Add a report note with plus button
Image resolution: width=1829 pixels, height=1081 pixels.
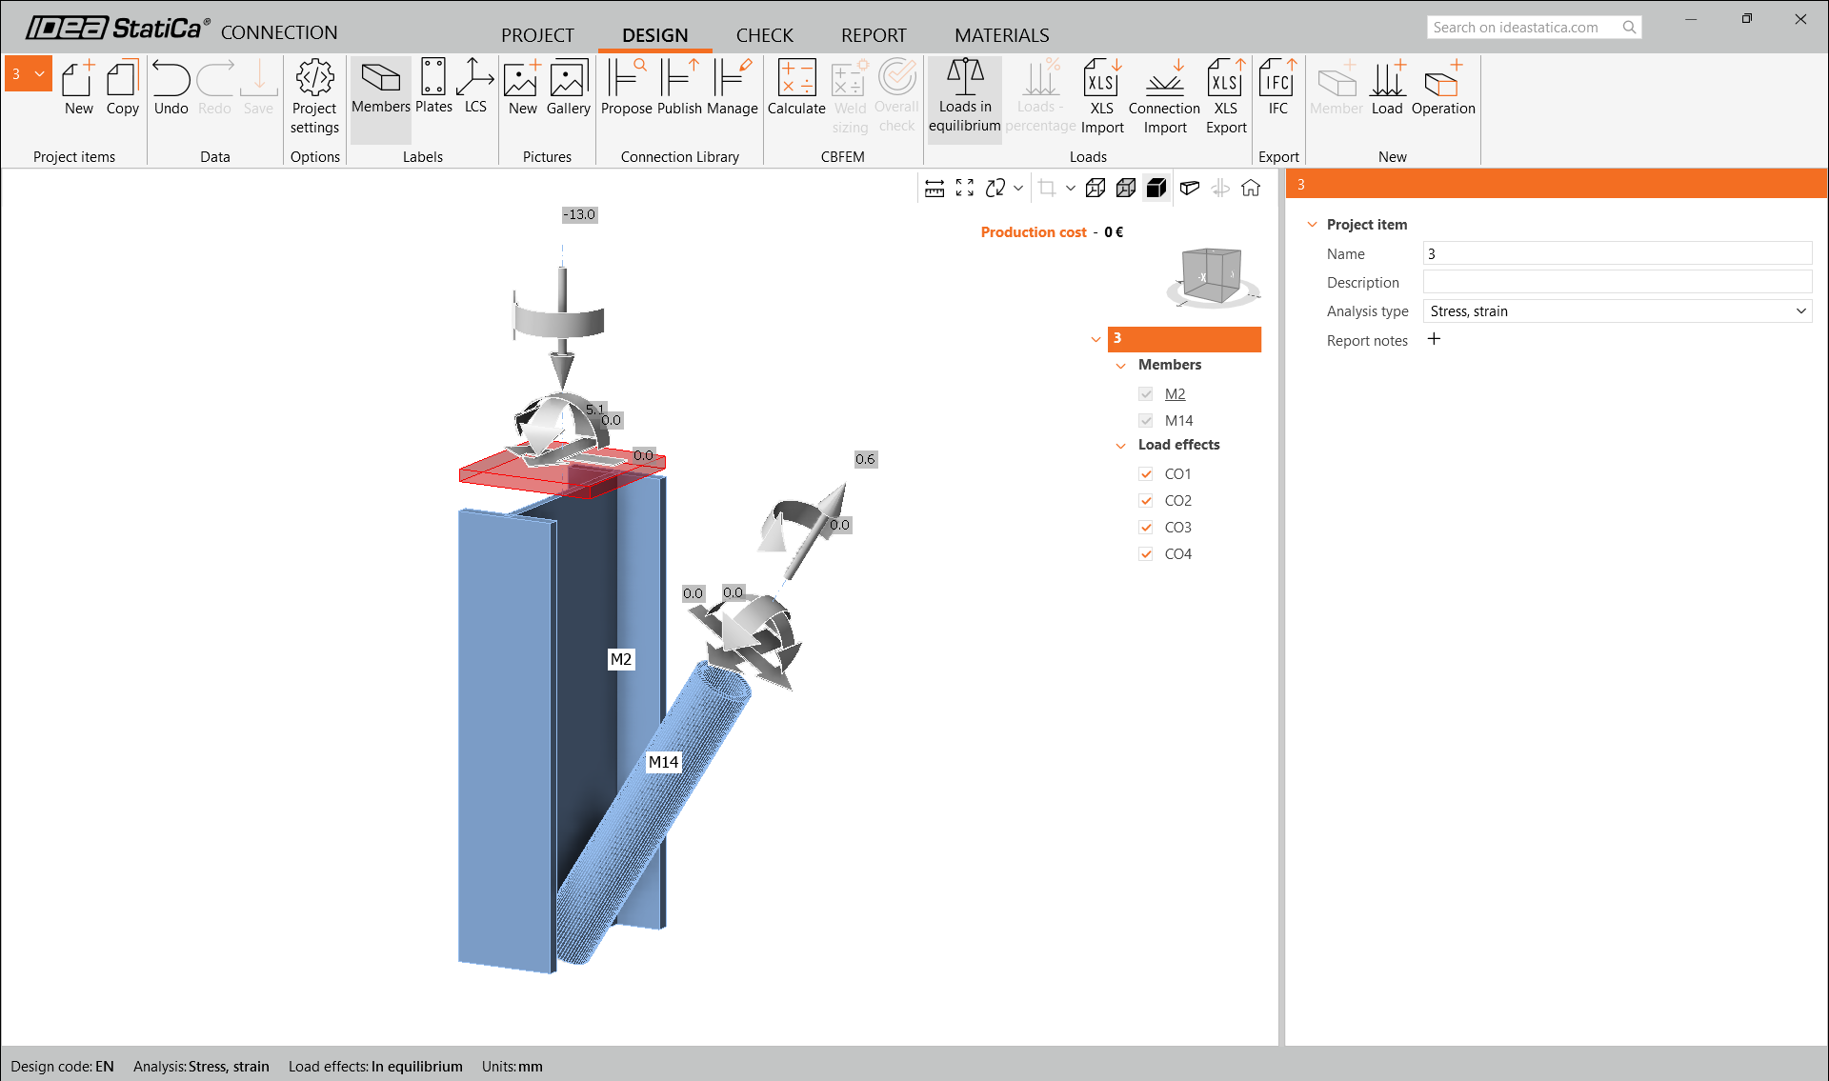click(x=1434, y=339)
